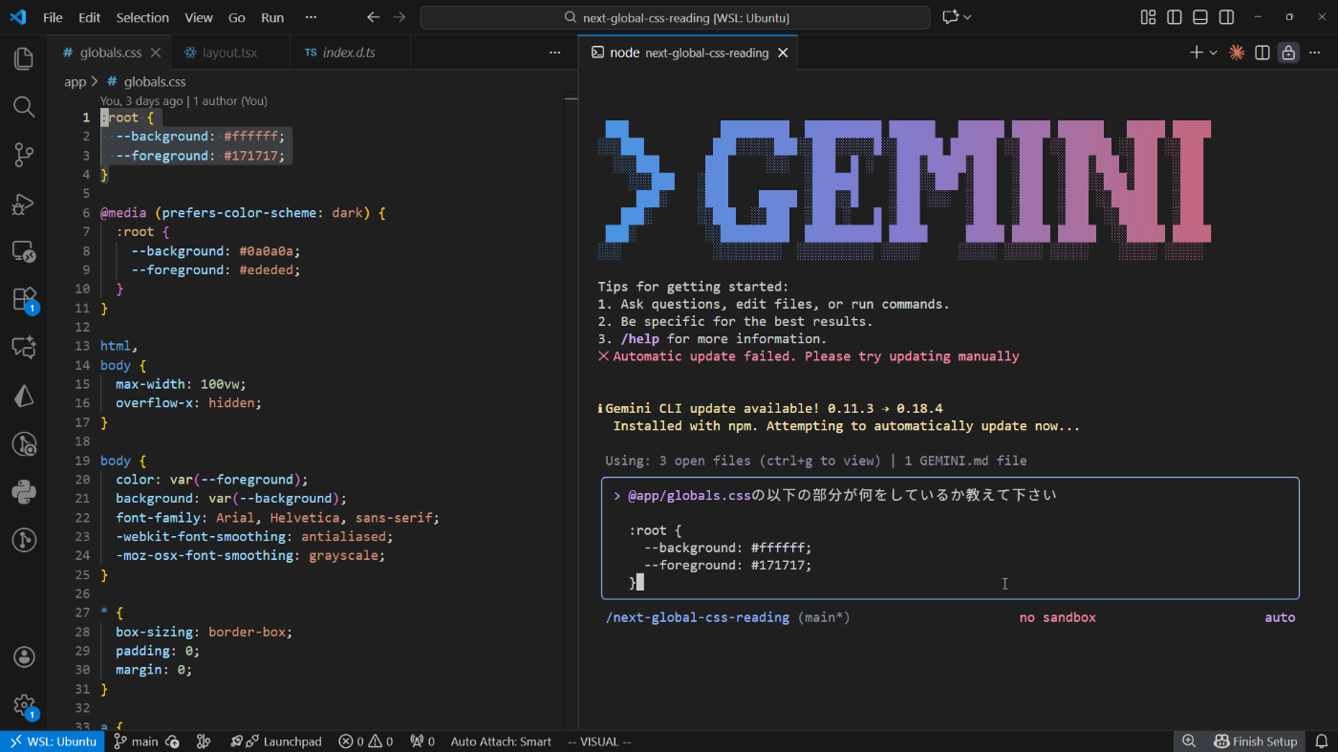Click the blame annotation 'You, 3 days ago'
This screenshot has height=752, width=1338.
[x=141, y=100]
